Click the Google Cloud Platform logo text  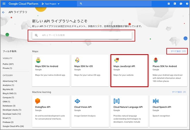tap(23, 4)
